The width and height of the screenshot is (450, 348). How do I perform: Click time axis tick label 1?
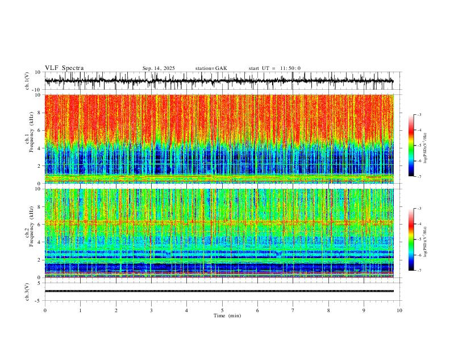(80, 310)
